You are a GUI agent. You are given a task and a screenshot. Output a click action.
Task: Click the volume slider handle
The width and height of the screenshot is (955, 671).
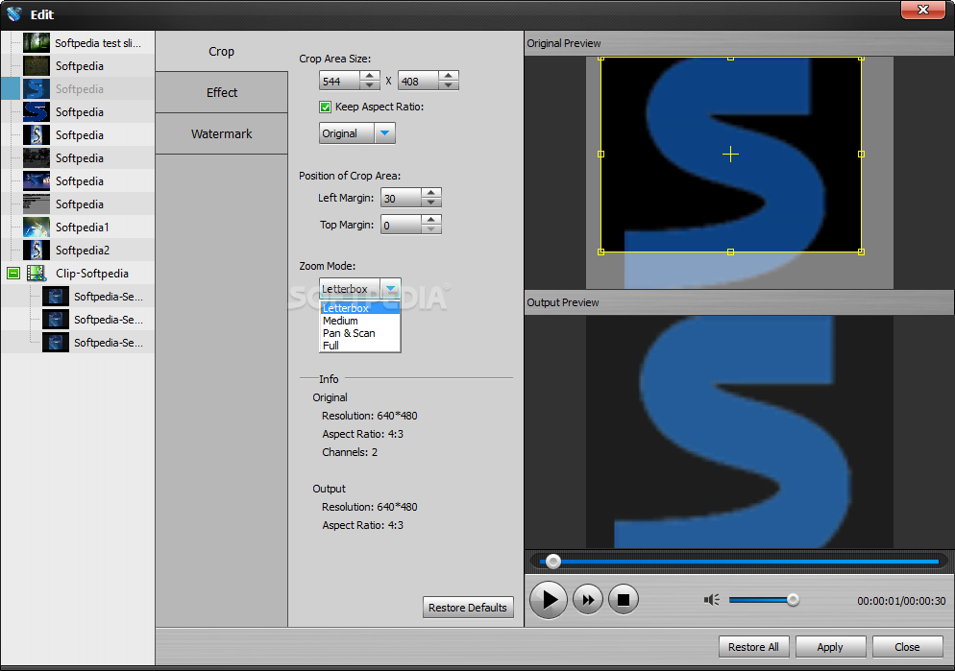pos(793,600)
